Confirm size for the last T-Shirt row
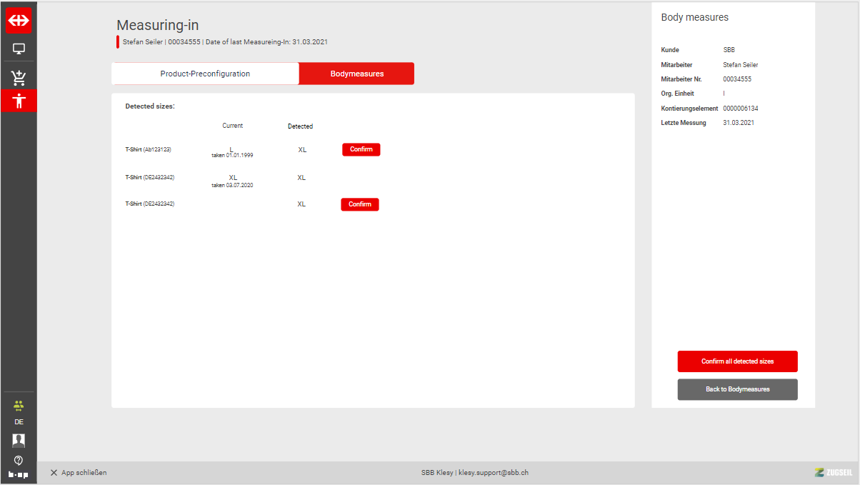Image resolution: width=860 pixels, height=485 pixels. coord(359,204)
